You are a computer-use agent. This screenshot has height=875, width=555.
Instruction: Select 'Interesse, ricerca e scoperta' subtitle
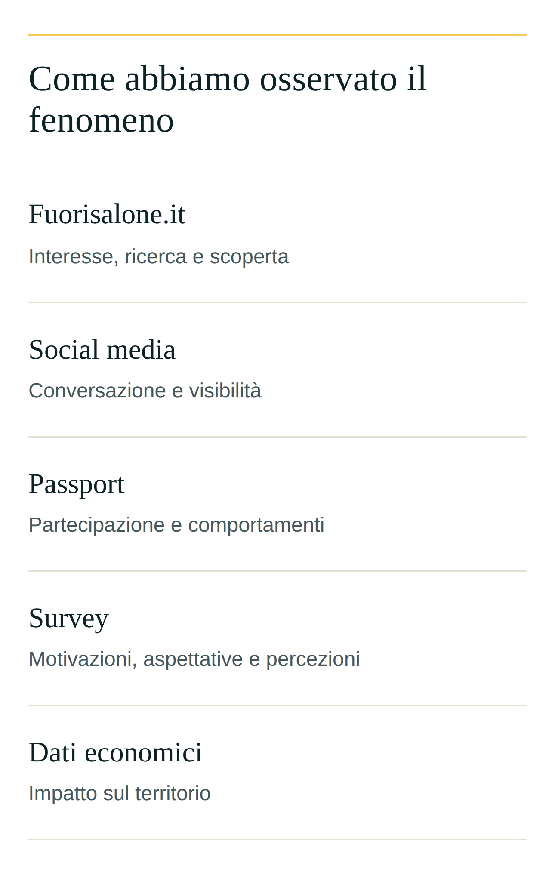[159, 256]
